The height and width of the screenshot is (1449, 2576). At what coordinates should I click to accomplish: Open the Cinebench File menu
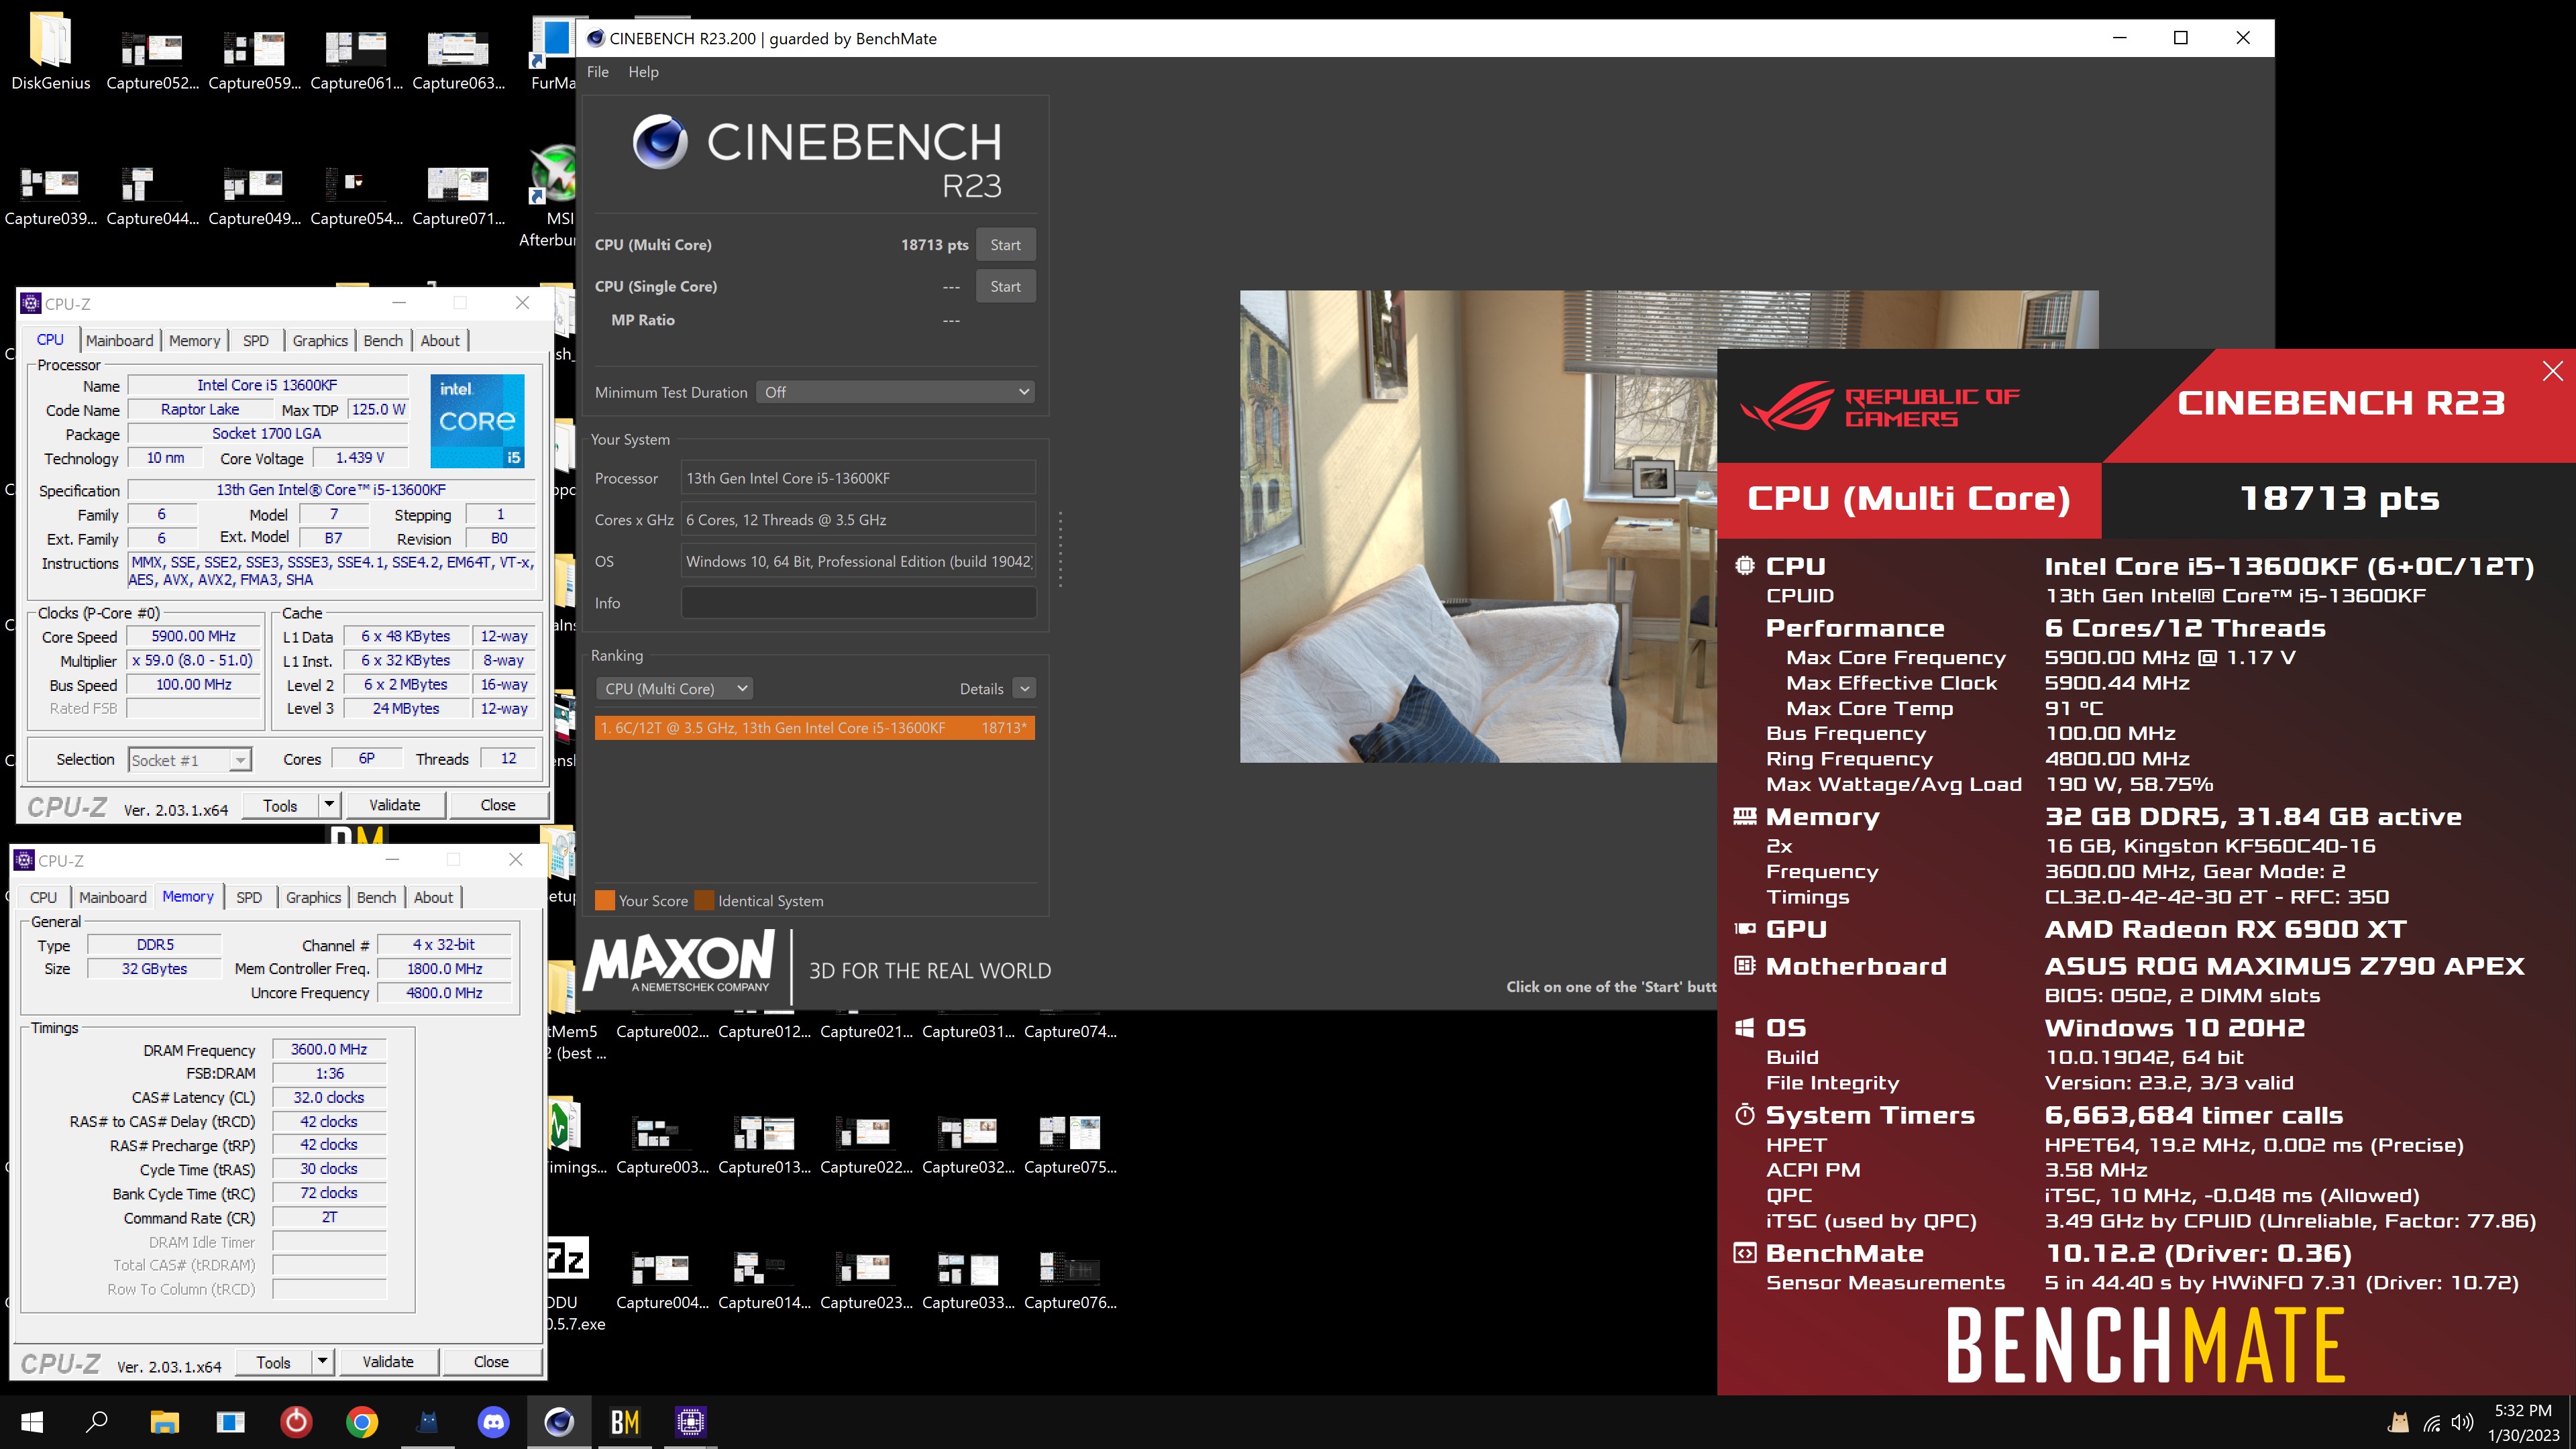(x=598, y=72)
